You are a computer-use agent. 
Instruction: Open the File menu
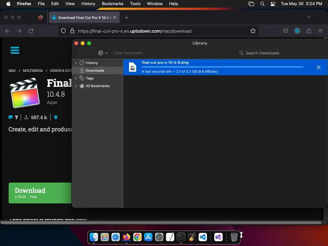click(41, 4)
